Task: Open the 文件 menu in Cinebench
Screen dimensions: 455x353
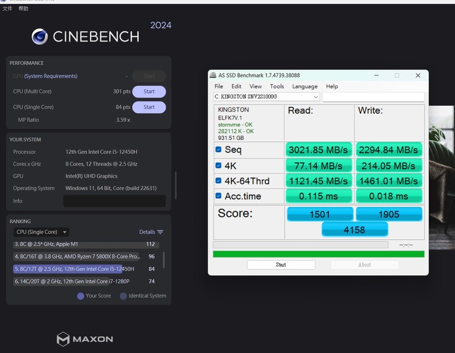Action: [x=8, y=8]
